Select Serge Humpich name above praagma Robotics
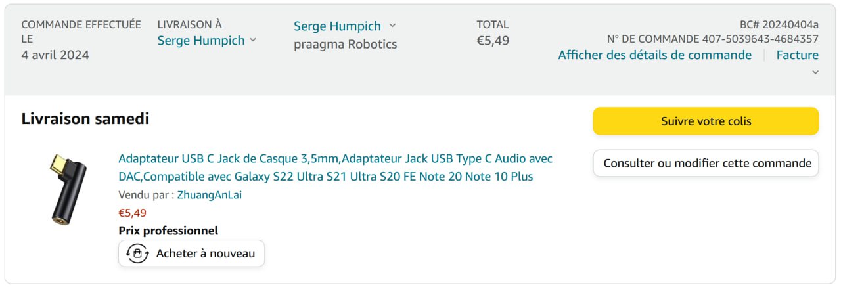The image size is (841, 287). coord(337,26)
